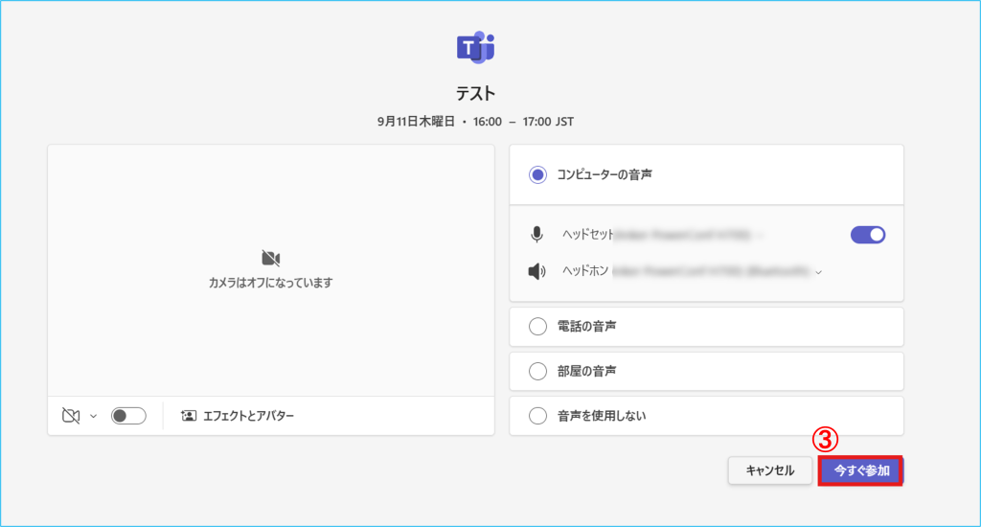The width and height of the screenshot is (981, 527).
Task: Click the camera off icon in preview
Action: 271,258
